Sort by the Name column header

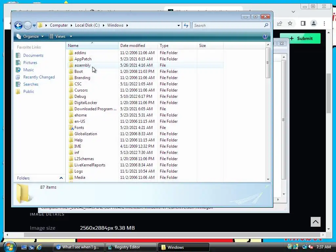pyautogui.click(x=92, y=45)
